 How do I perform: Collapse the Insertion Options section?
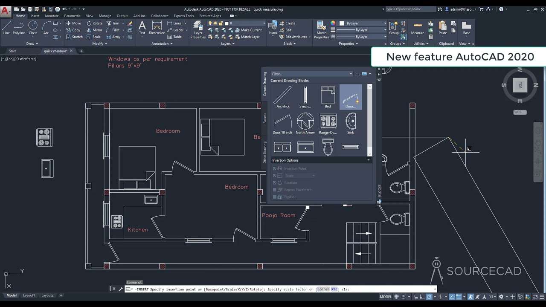pos(369,160)
